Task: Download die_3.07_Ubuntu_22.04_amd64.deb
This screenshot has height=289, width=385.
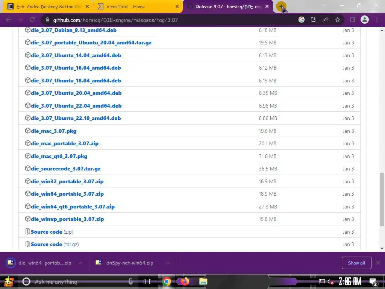Action: pyautogui.click(x=76, y=106)
